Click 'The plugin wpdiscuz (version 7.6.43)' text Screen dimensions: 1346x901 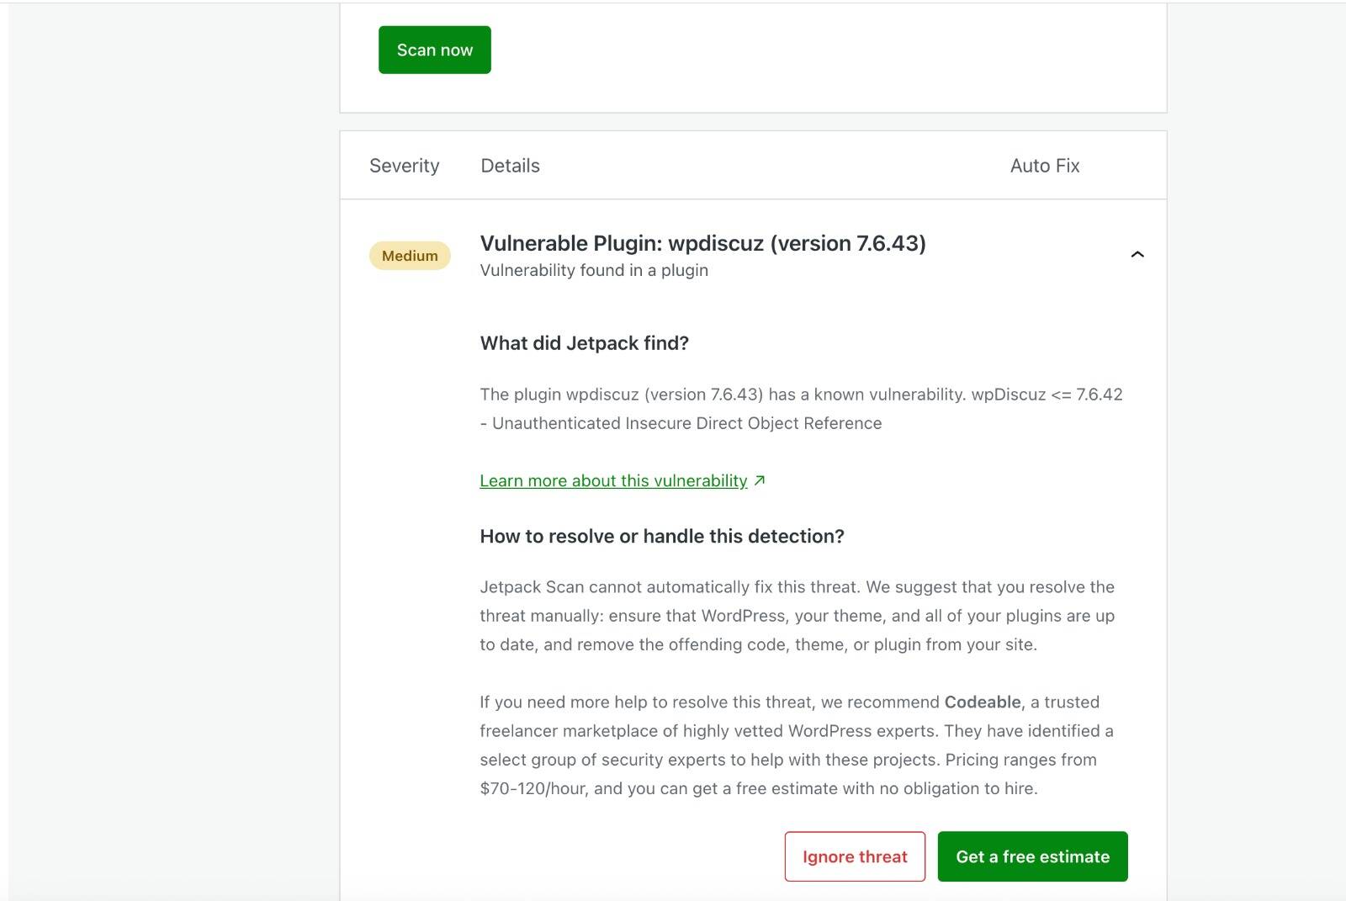(621, 395)
